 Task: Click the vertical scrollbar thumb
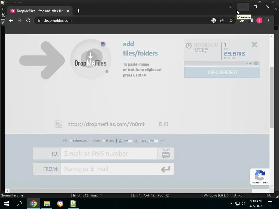[x=272, y=97]
